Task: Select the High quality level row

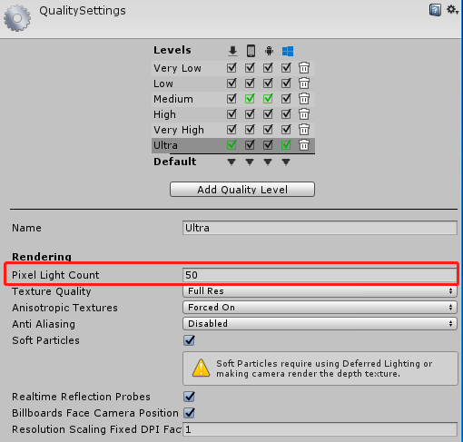Action: pos(233,114)
